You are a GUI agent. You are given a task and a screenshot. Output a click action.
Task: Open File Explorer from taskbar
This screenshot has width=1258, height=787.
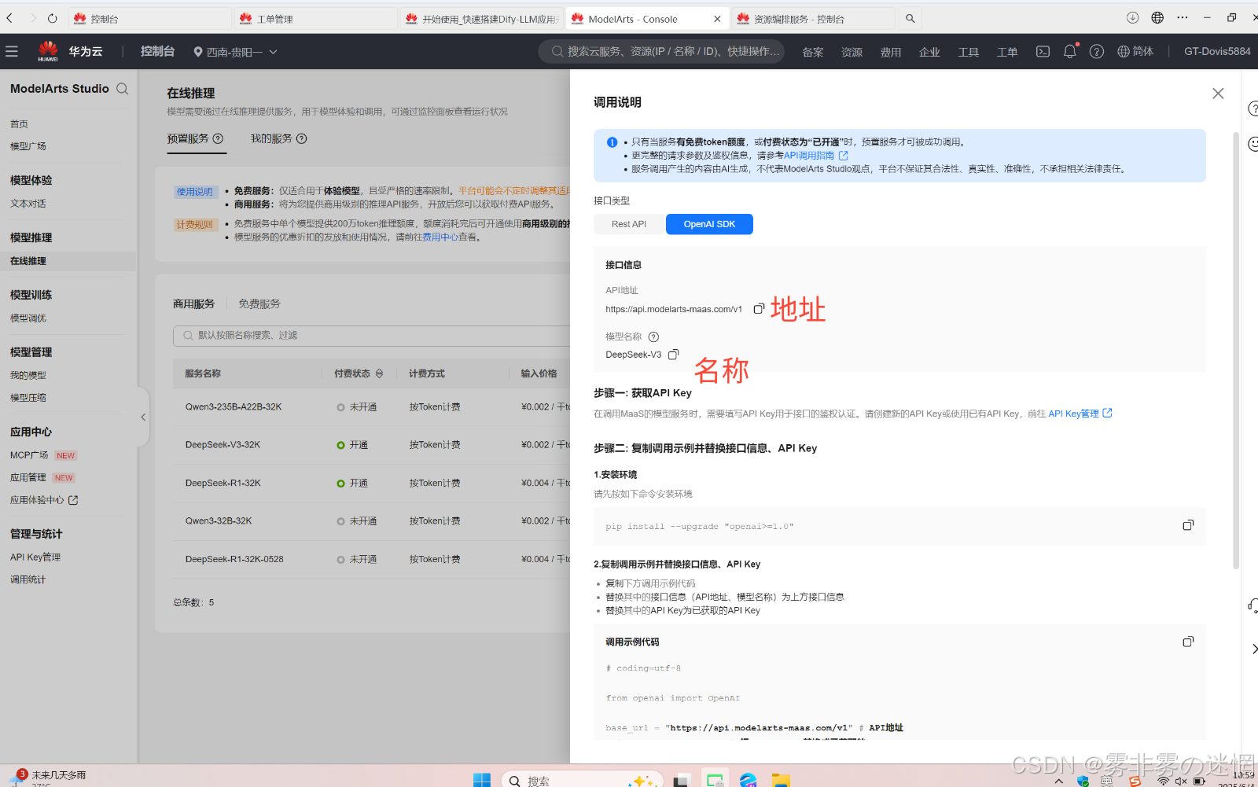[x=781, y=780]
